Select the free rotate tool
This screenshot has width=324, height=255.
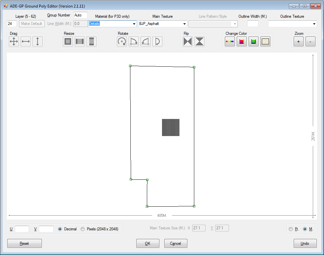pyautogui.click(x=121, y=41)
